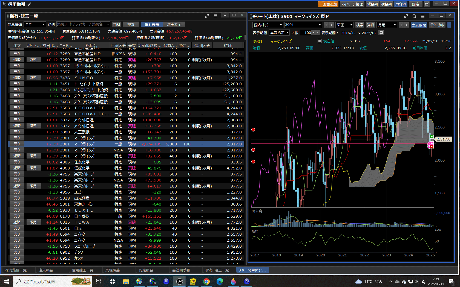Click 詳細 button in the chart toolbar
The image size is (460, 287).
tap(370, 25)
